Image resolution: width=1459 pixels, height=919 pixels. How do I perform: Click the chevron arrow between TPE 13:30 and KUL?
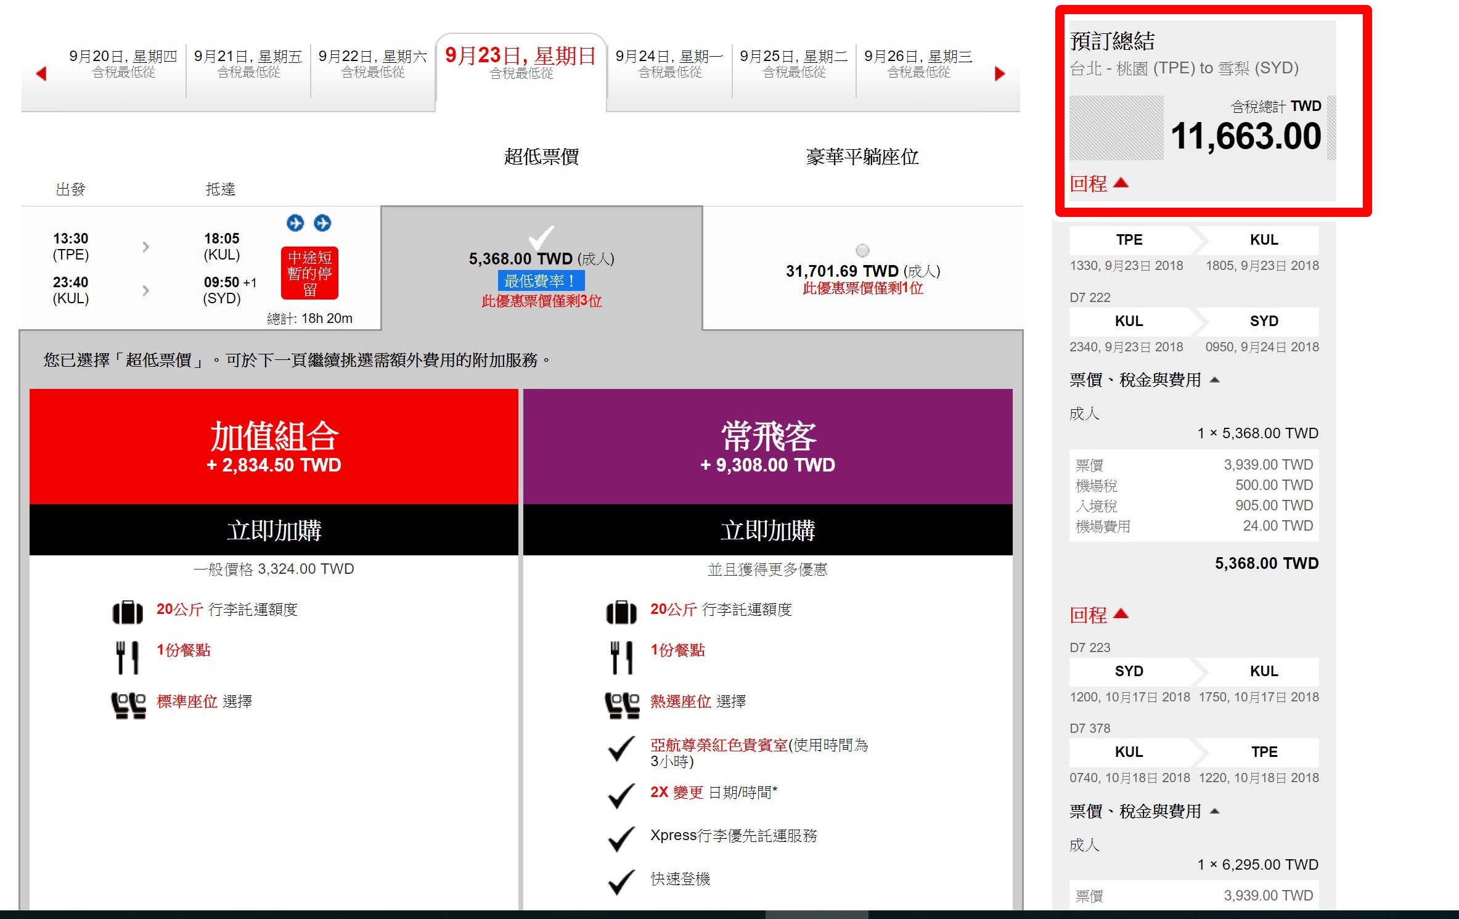tap(145, 247)
